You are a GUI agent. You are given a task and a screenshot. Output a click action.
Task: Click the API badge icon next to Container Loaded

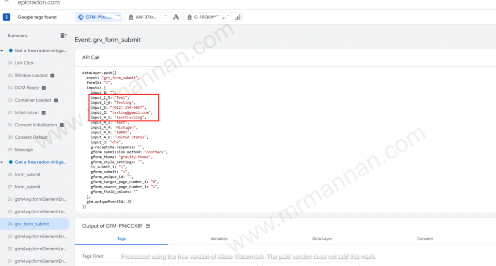point(56,101)
